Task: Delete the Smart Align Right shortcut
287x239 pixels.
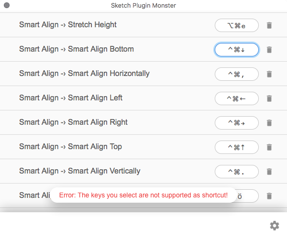Action: pyautogui.click(x=269, y=123)
